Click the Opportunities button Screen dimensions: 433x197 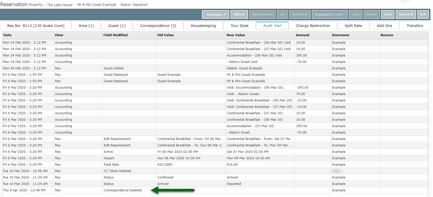(262, 14)
